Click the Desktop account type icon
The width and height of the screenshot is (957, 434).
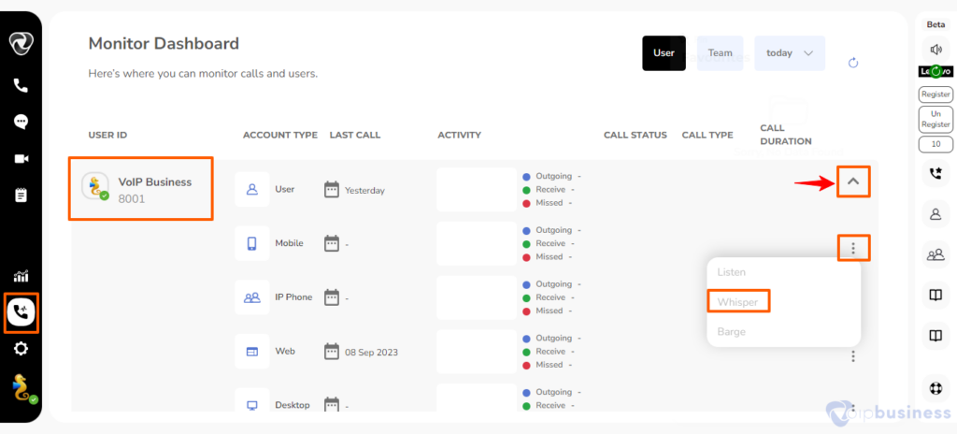tap(252, 405)
